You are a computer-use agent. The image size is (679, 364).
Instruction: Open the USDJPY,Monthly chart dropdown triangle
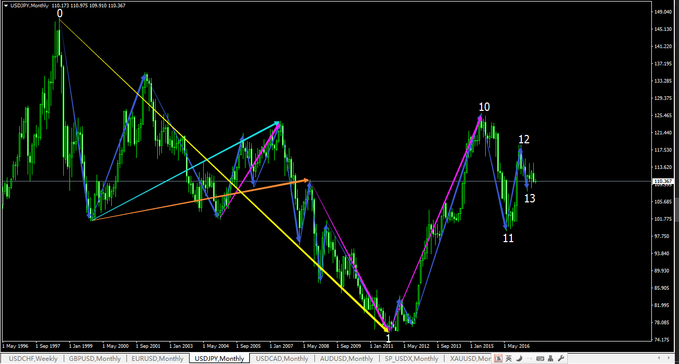pos(6,6)
